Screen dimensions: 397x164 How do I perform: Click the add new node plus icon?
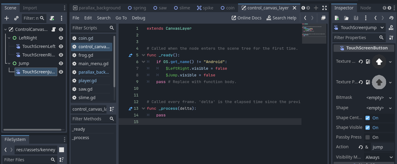click(x=7, y=18)
